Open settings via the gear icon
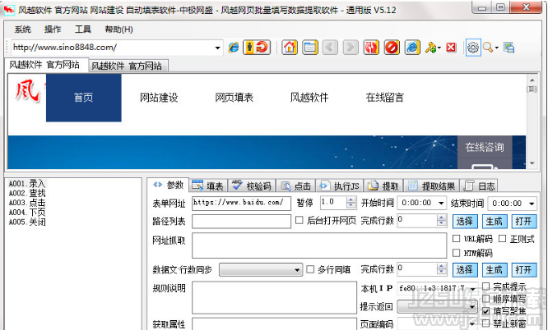The width and height of the screenshot is (548, 330). [473, 48]
